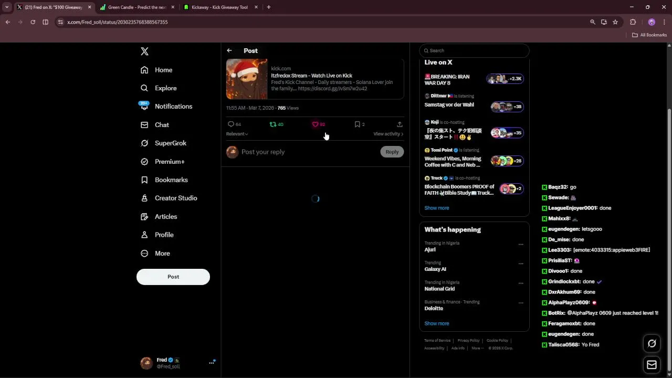This screenshot has width=672, height=378.
Task: Open Home in X sidebar
Action: [x=156, y=70]
